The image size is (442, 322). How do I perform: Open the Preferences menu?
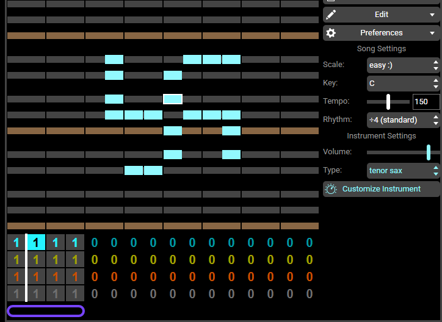coord(382,33)
